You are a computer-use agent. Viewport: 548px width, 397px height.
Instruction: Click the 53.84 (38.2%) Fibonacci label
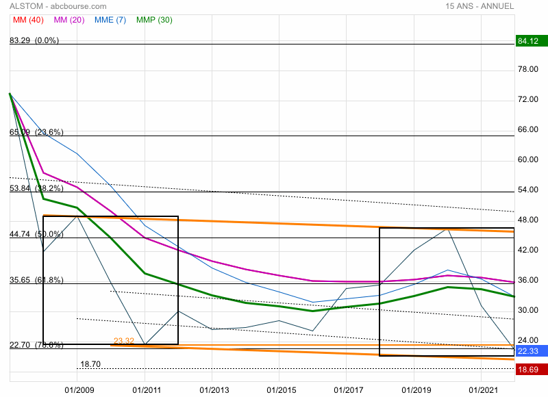pos(36,188)
